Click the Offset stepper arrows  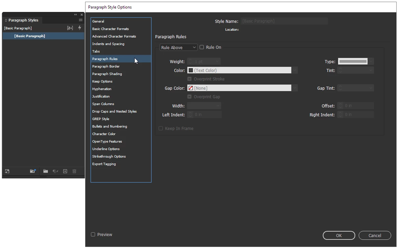point(340,106)
